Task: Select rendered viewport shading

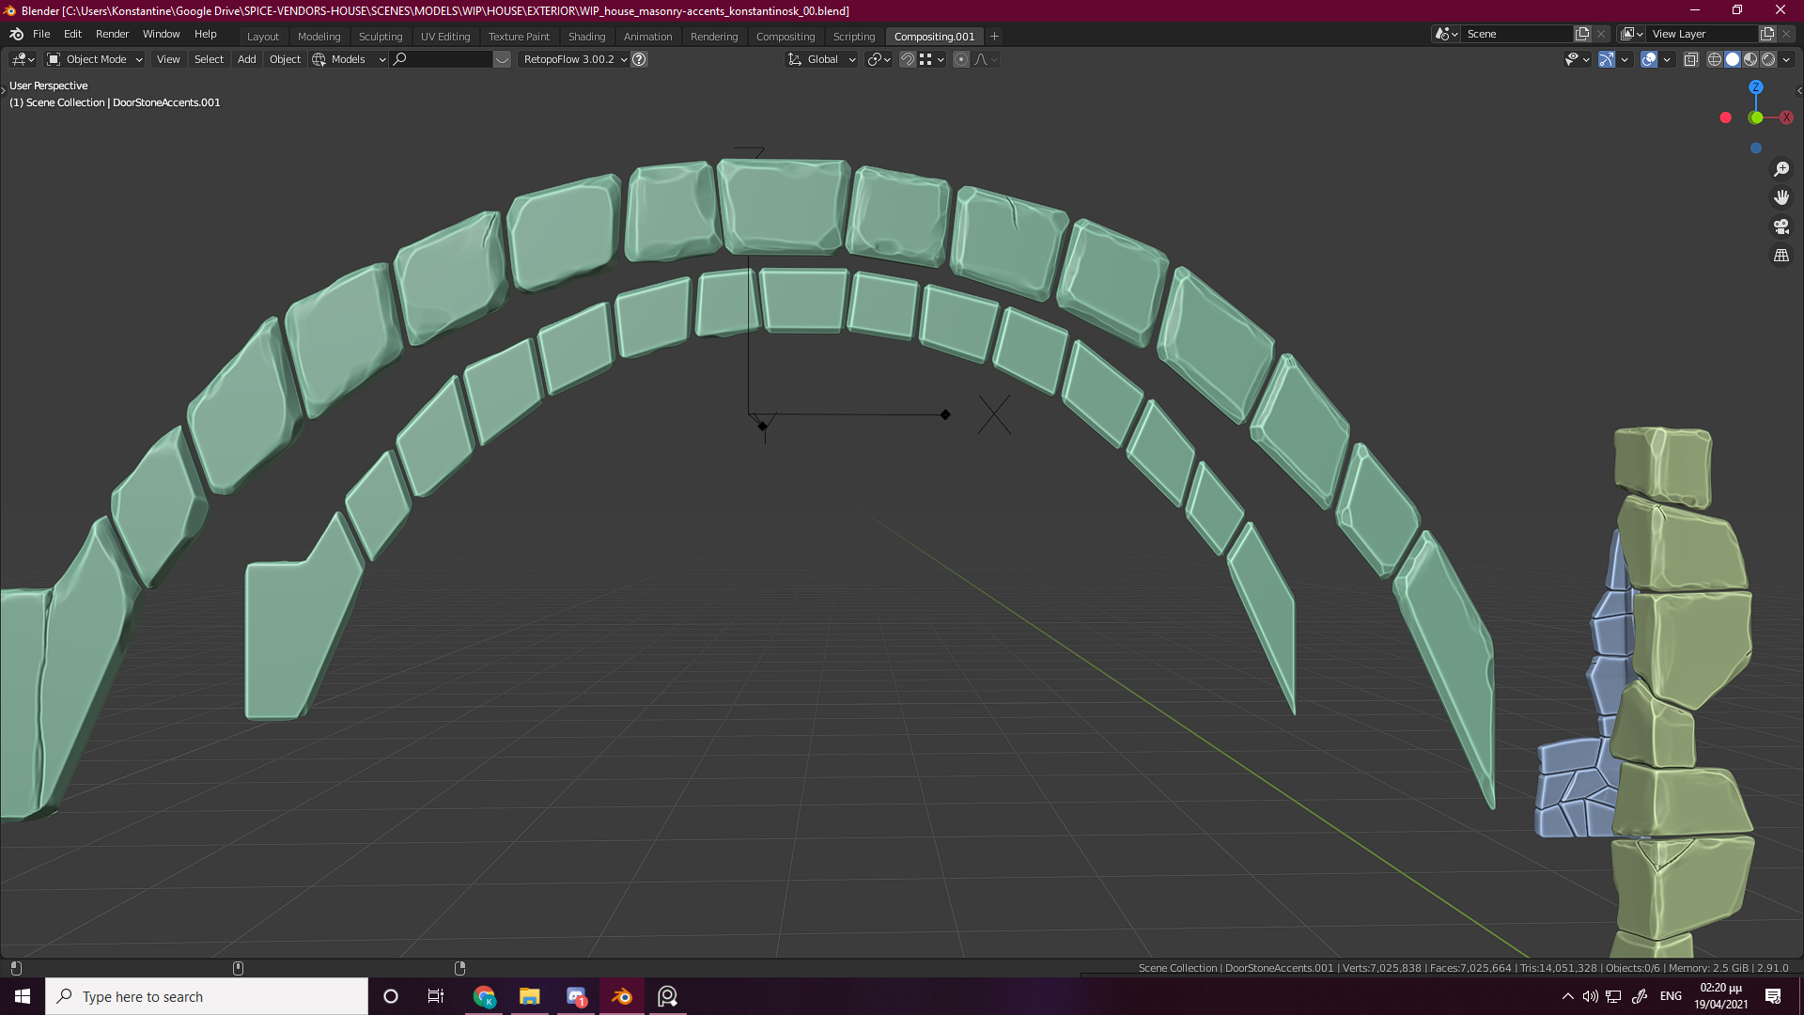Action: point(1768,59)
